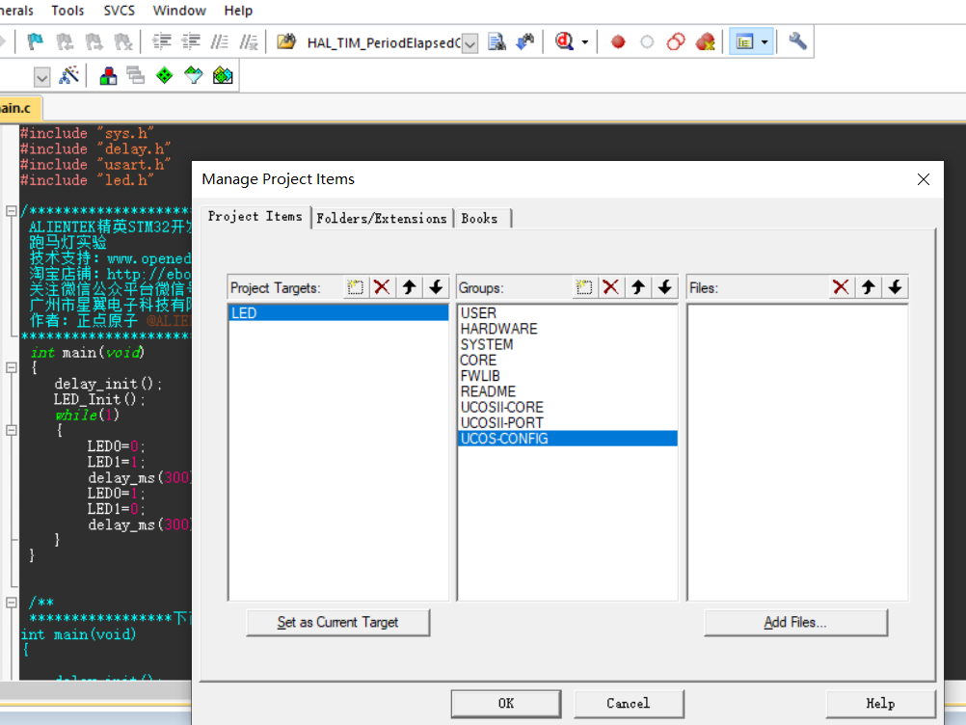Click the Indent selection toolbar icon
Viewport: 966px width, 725px height.
(x=162, y=41)
